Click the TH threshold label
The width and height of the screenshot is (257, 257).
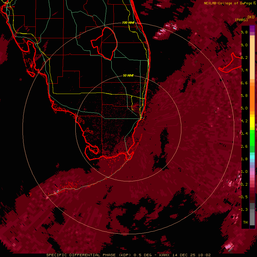(x=245, y=222)
